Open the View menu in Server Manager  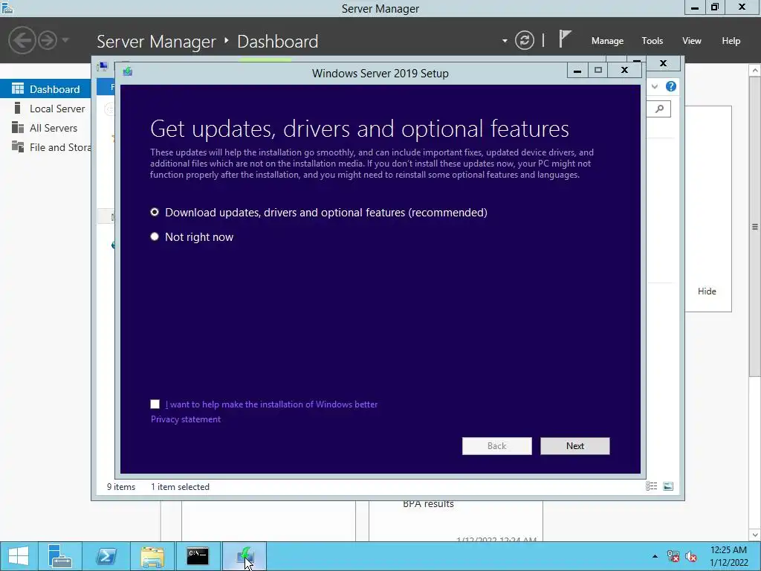click(x=691, y=41)
